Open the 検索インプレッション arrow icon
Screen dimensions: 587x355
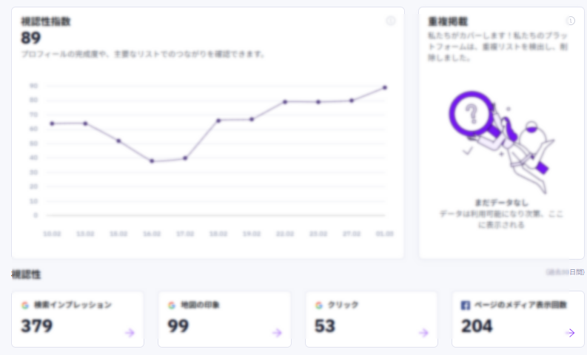click(x=130, y=333)
